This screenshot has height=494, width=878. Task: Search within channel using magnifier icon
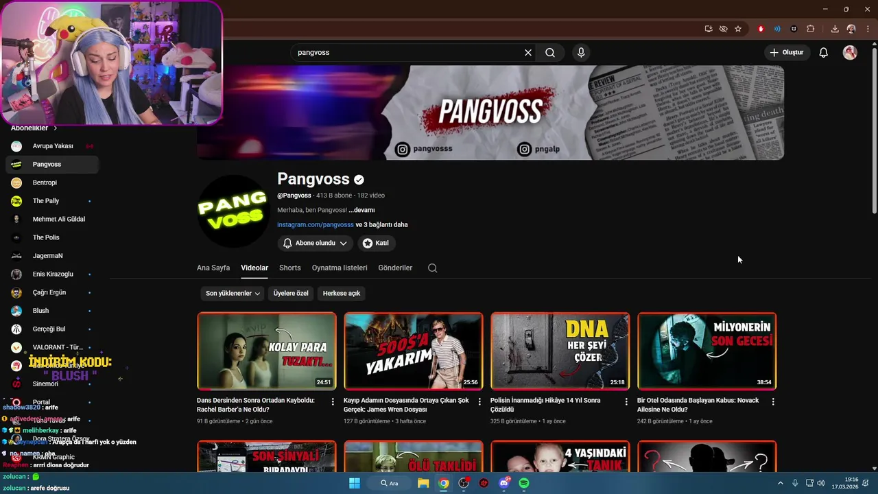coord(432,268)
